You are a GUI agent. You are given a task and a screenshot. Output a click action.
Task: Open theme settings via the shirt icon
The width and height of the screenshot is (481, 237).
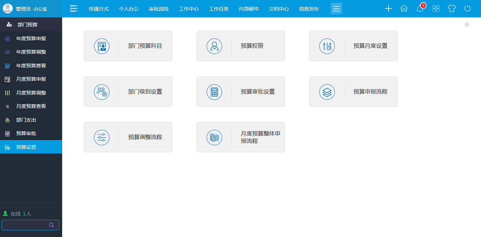tap(452, 8)
